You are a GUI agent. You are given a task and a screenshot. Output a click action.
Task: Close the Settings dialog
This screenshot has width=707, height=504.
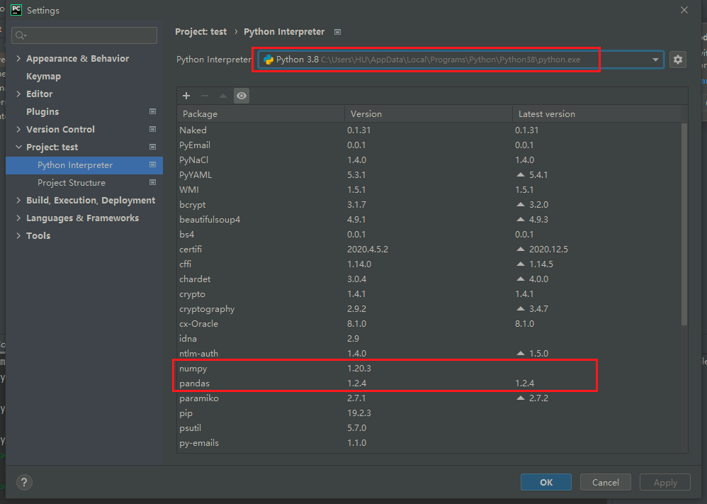tap(684, 10)
